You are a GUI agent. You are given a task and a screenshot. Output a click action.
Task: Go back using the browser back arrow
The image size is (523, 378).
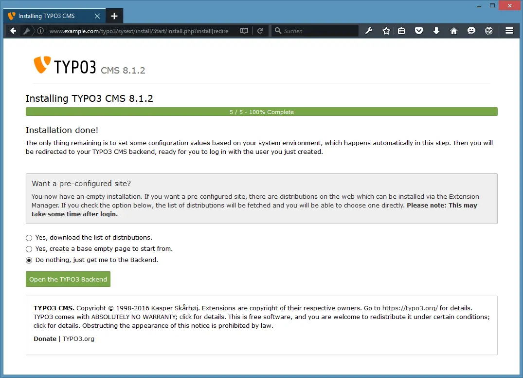coord(13,31)
